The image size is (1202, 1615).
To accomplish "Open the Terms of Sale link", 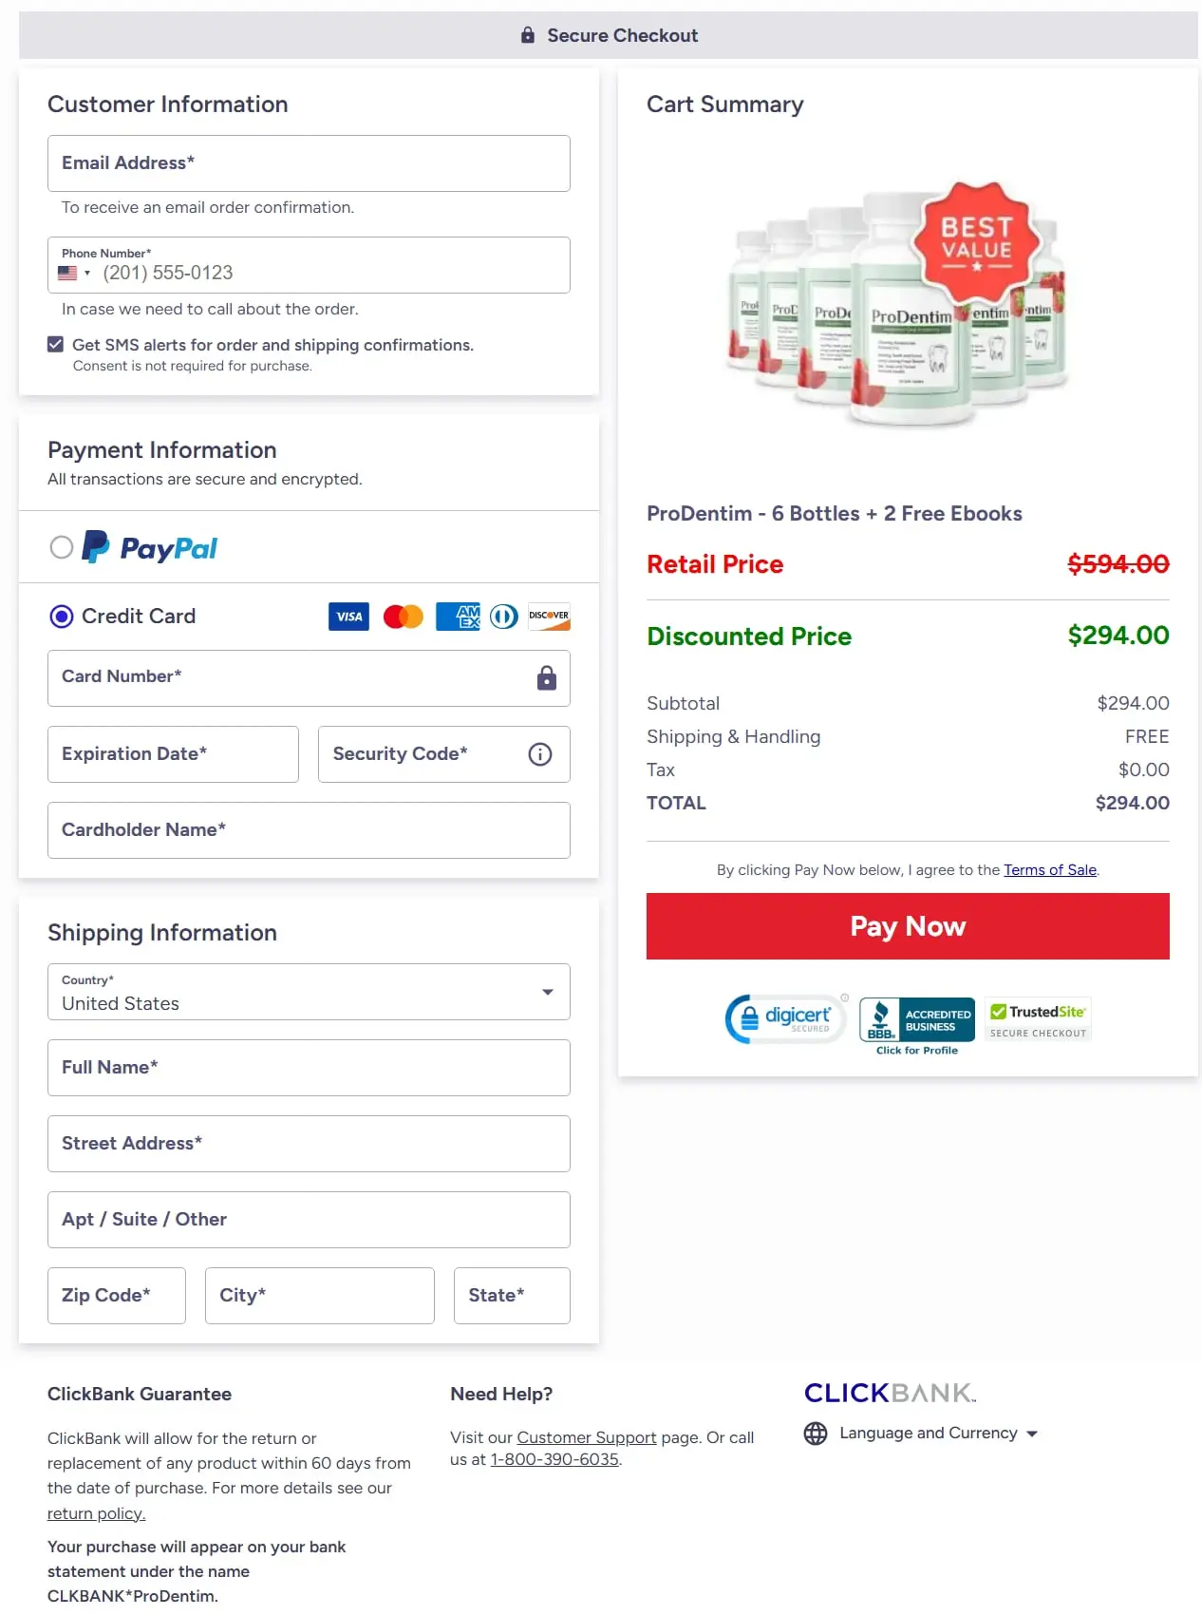I will click(x=1049, y=869).
